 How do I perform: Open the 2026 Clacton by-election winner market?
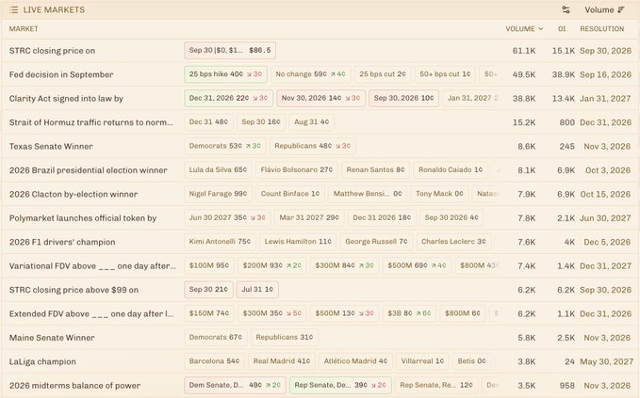pyautogui.click(x=74, y=195)
